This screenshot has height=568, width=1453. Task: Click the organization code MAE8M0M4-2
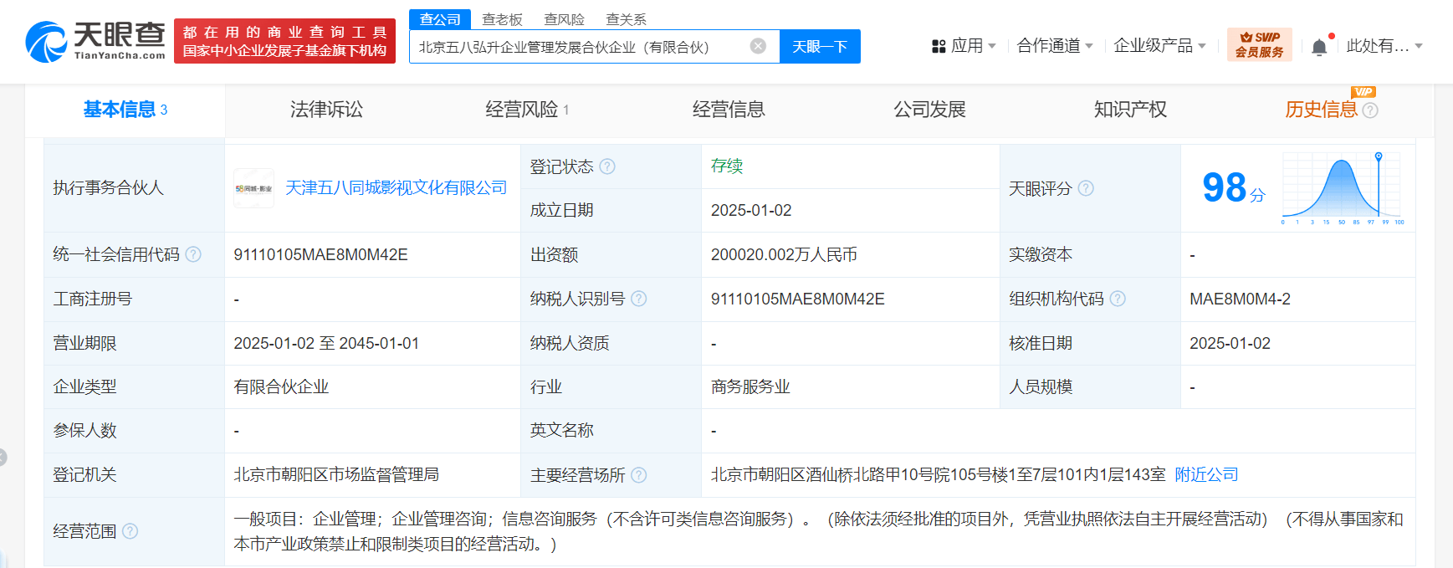pyautogui.click(x=1240, y=299)
